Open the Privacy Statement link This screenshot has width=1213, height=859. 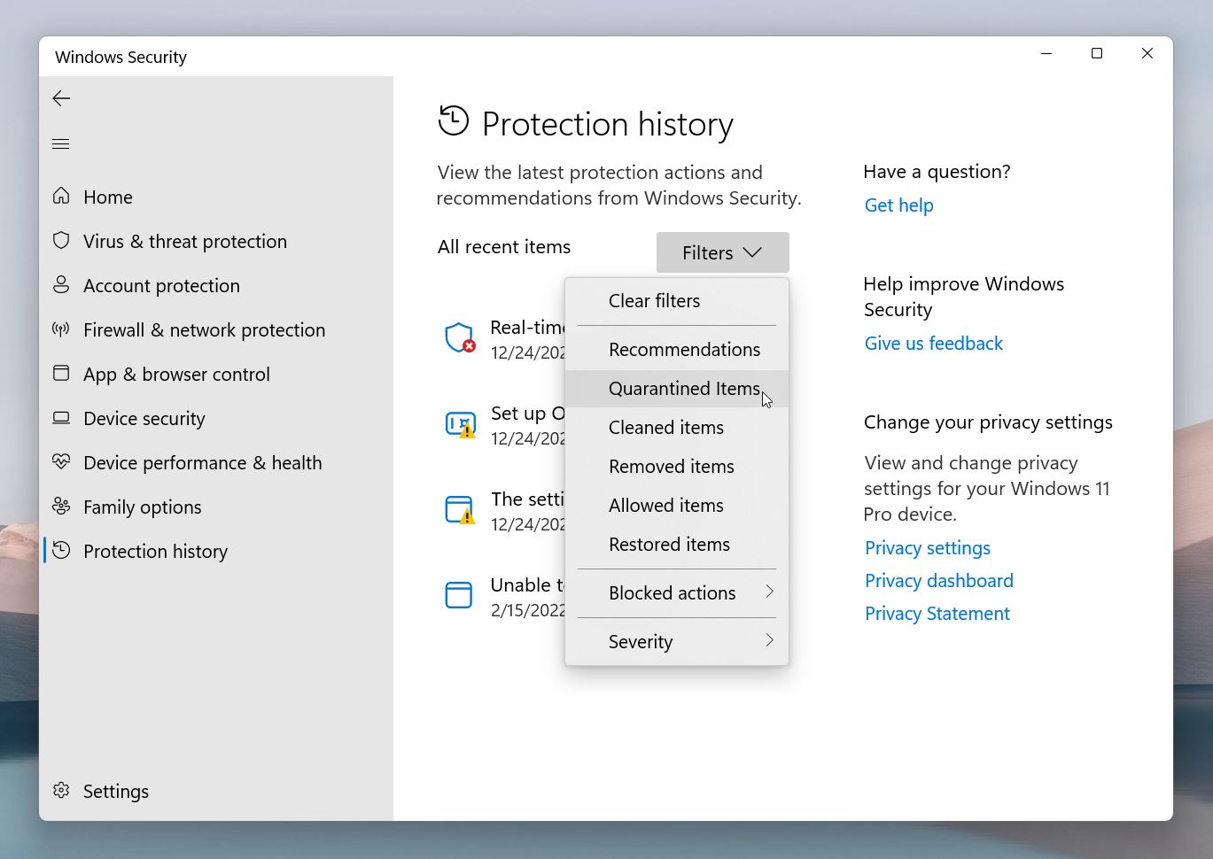(937, 614)
